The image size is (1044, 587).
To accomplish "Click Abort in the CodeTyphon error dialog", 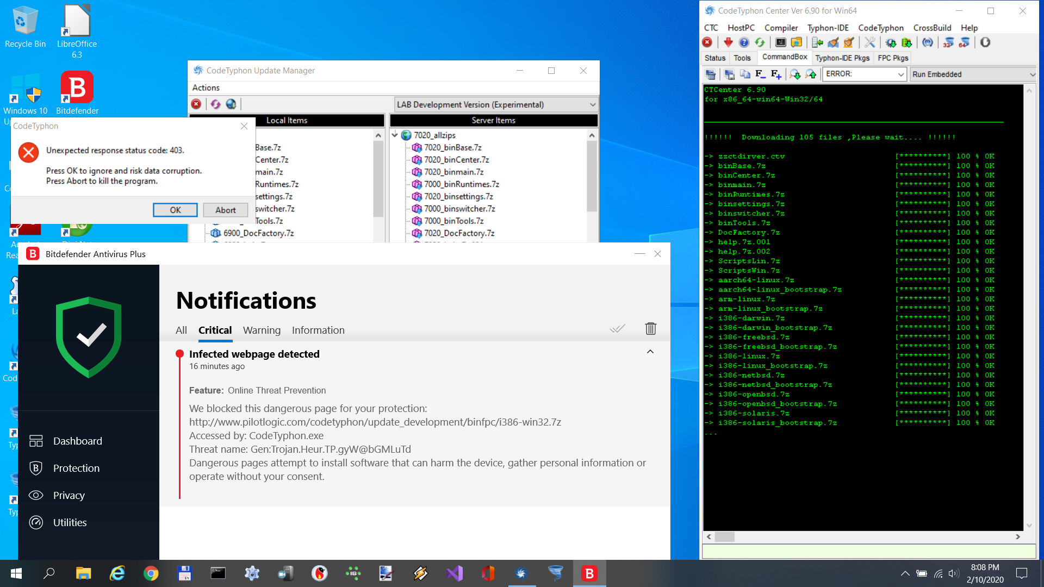I will point(225,210).
